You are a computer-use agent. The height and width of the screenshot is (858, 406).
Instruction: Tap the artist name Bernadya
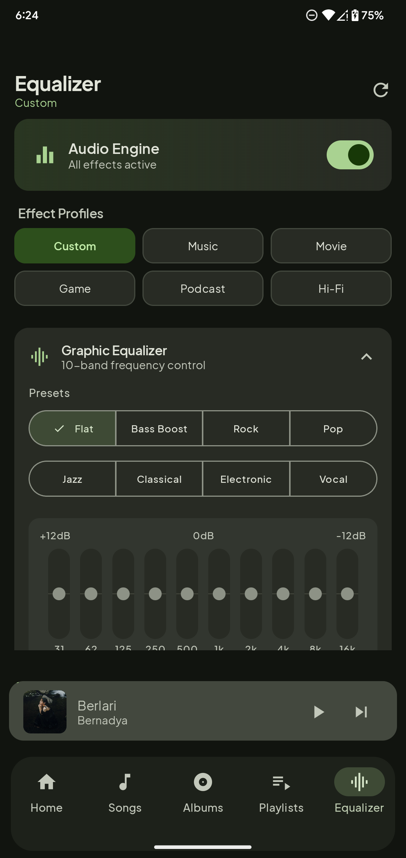pyautogui.click(x=102, y=721)
